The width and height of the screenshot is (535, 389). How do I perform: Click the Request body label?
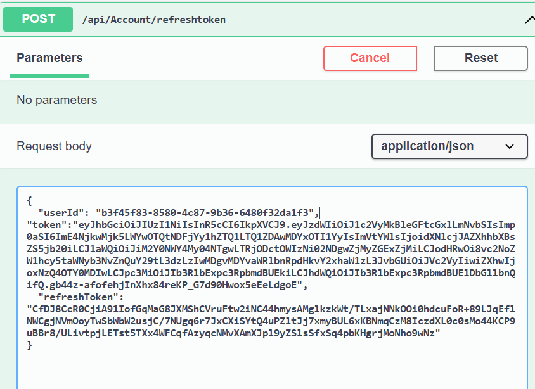pyautogui.click(x=55, y=146)
